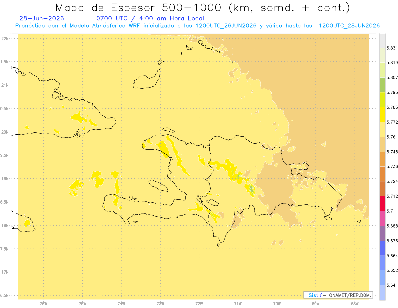Click the colorbar value "5.819"
Image resolution: width=398 pixels, height=308 pixels.
tap(392, 63)
